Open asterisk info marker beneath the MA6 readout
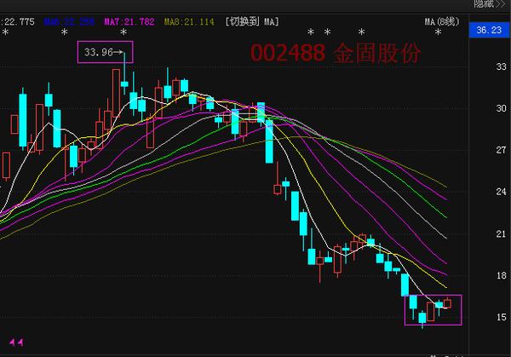 [x=65, y=32]
